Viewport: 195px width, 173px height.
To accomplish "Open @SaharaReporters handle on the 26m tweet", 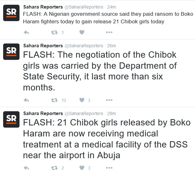I will (x=83, y=45).
